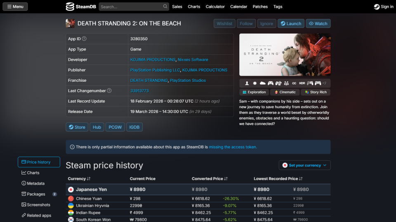Click the HDR feature icon
The image size is (396, 222).
pyautogui.click(x=302, y=83)
